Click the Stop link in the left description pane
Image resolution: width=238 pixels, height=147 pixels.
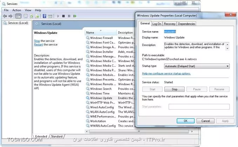click(37, 41)
